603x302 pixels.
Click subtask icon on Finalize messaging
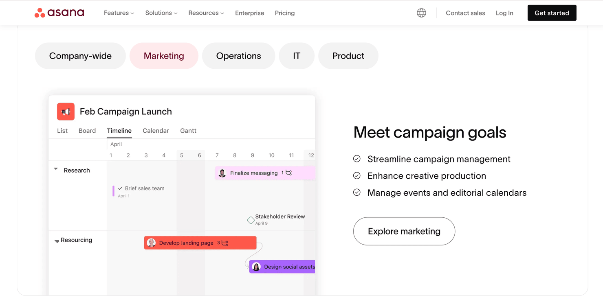pyautogui.click(x=288, y=173)
